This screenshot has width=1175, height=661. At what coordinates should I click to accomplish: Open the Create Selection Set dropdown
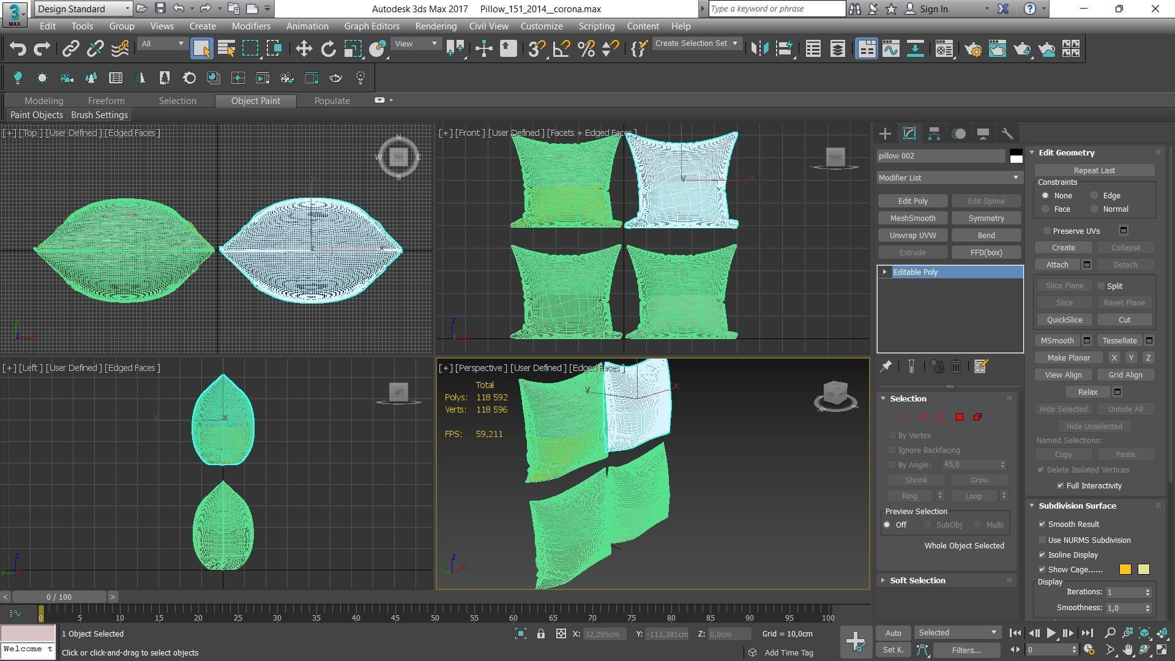point(735,43)
